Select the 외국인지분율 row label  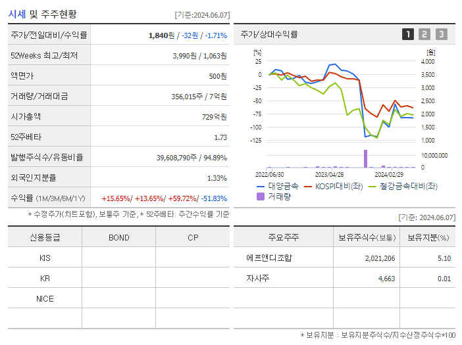click(34, 177)
